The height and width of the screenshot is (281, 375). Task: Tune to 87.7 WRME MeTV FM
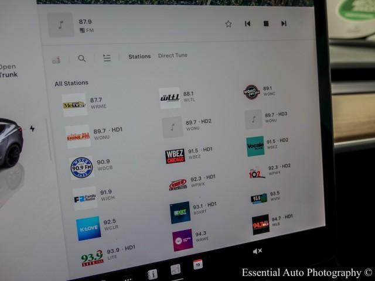click(x=74, y=105)
